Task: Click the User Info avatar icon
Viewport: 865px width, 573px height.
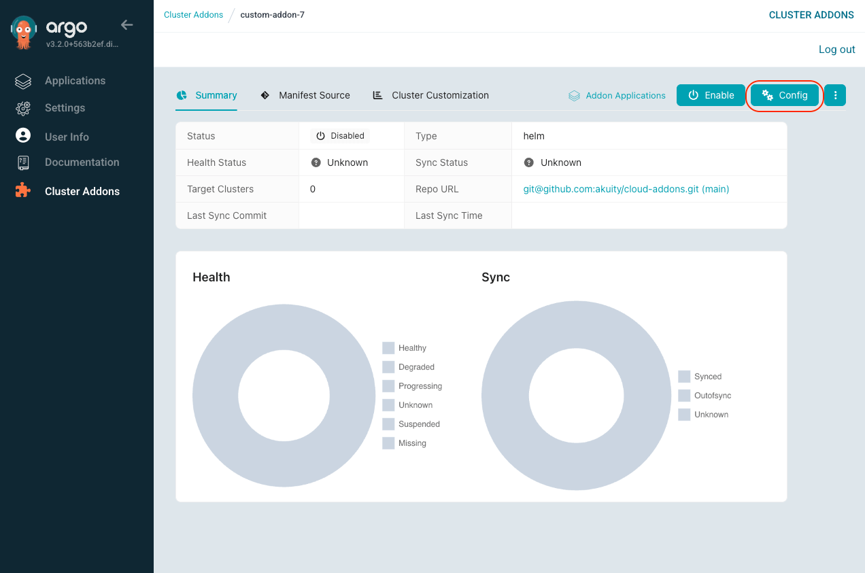Action: [23, 135]
